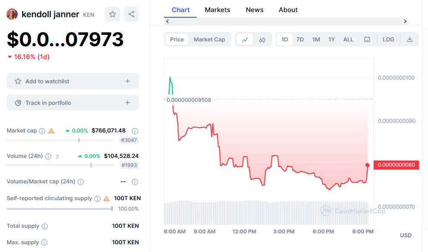Viewport: 428px width, 252px height.
Task: Select the 1M time range
Action: 316,40
